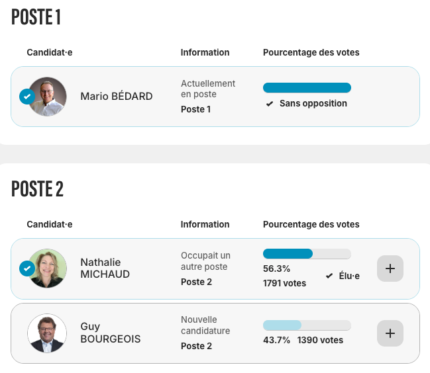Click the POSTE 1 section heading

coord(36,18)
